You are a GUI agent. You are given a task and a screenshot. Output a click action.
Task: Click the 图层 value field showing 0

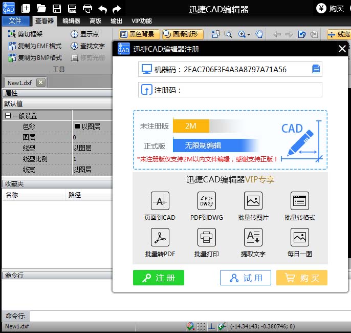pos(92,137)
